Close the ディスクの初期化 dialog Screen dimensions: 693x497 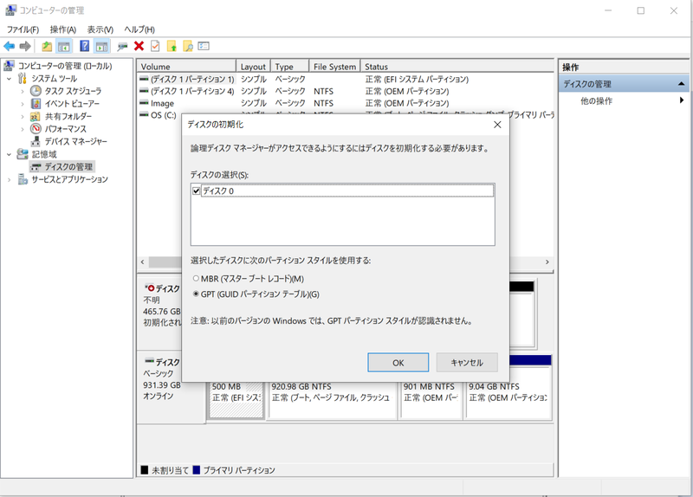pyautogui.click(x=497, y=125)
